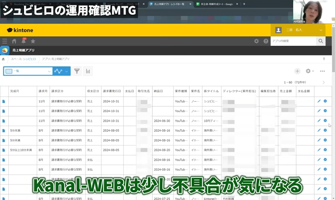Open the favorites star icon
The image size is (335, 200).
[x=33, y=41]
